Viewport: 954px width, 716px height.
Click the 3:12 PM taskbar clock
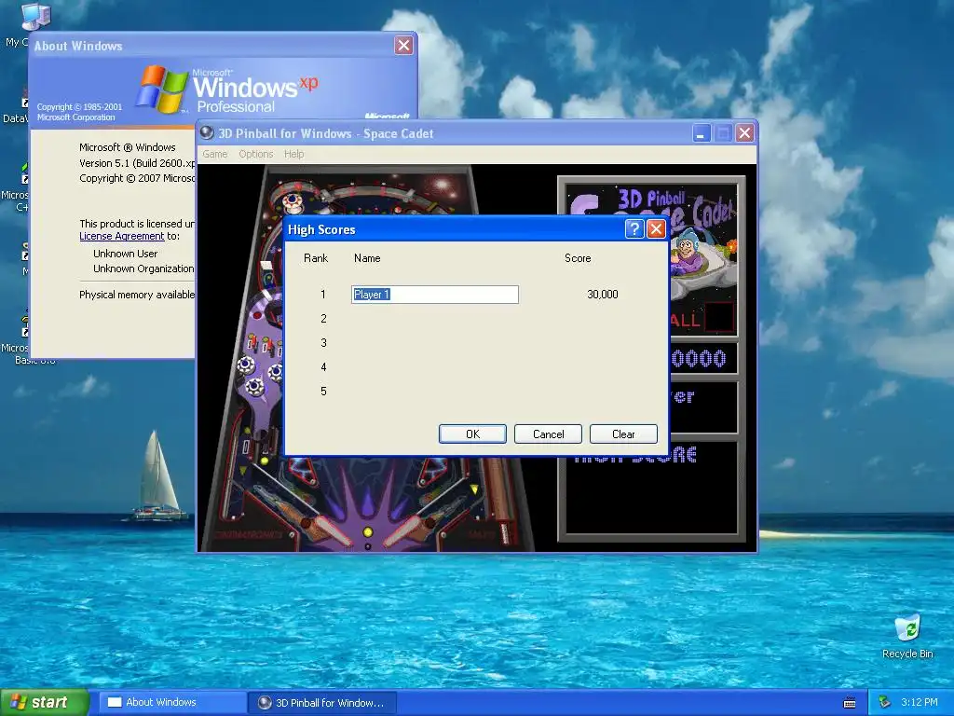coord(919,702)
